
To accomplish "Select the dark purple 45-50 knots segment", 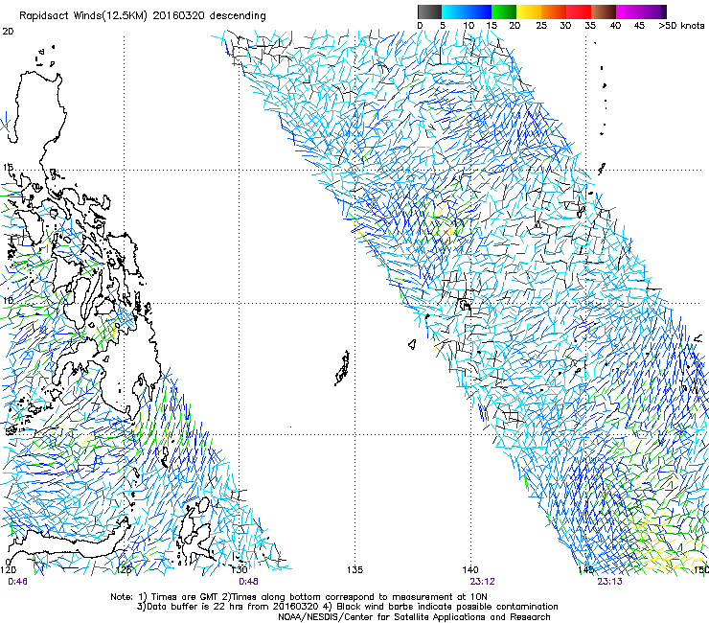I will coord(653,12).
